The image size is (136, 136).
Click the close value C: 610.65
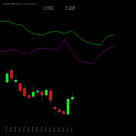pyautogui.click(x=48, y=7)
